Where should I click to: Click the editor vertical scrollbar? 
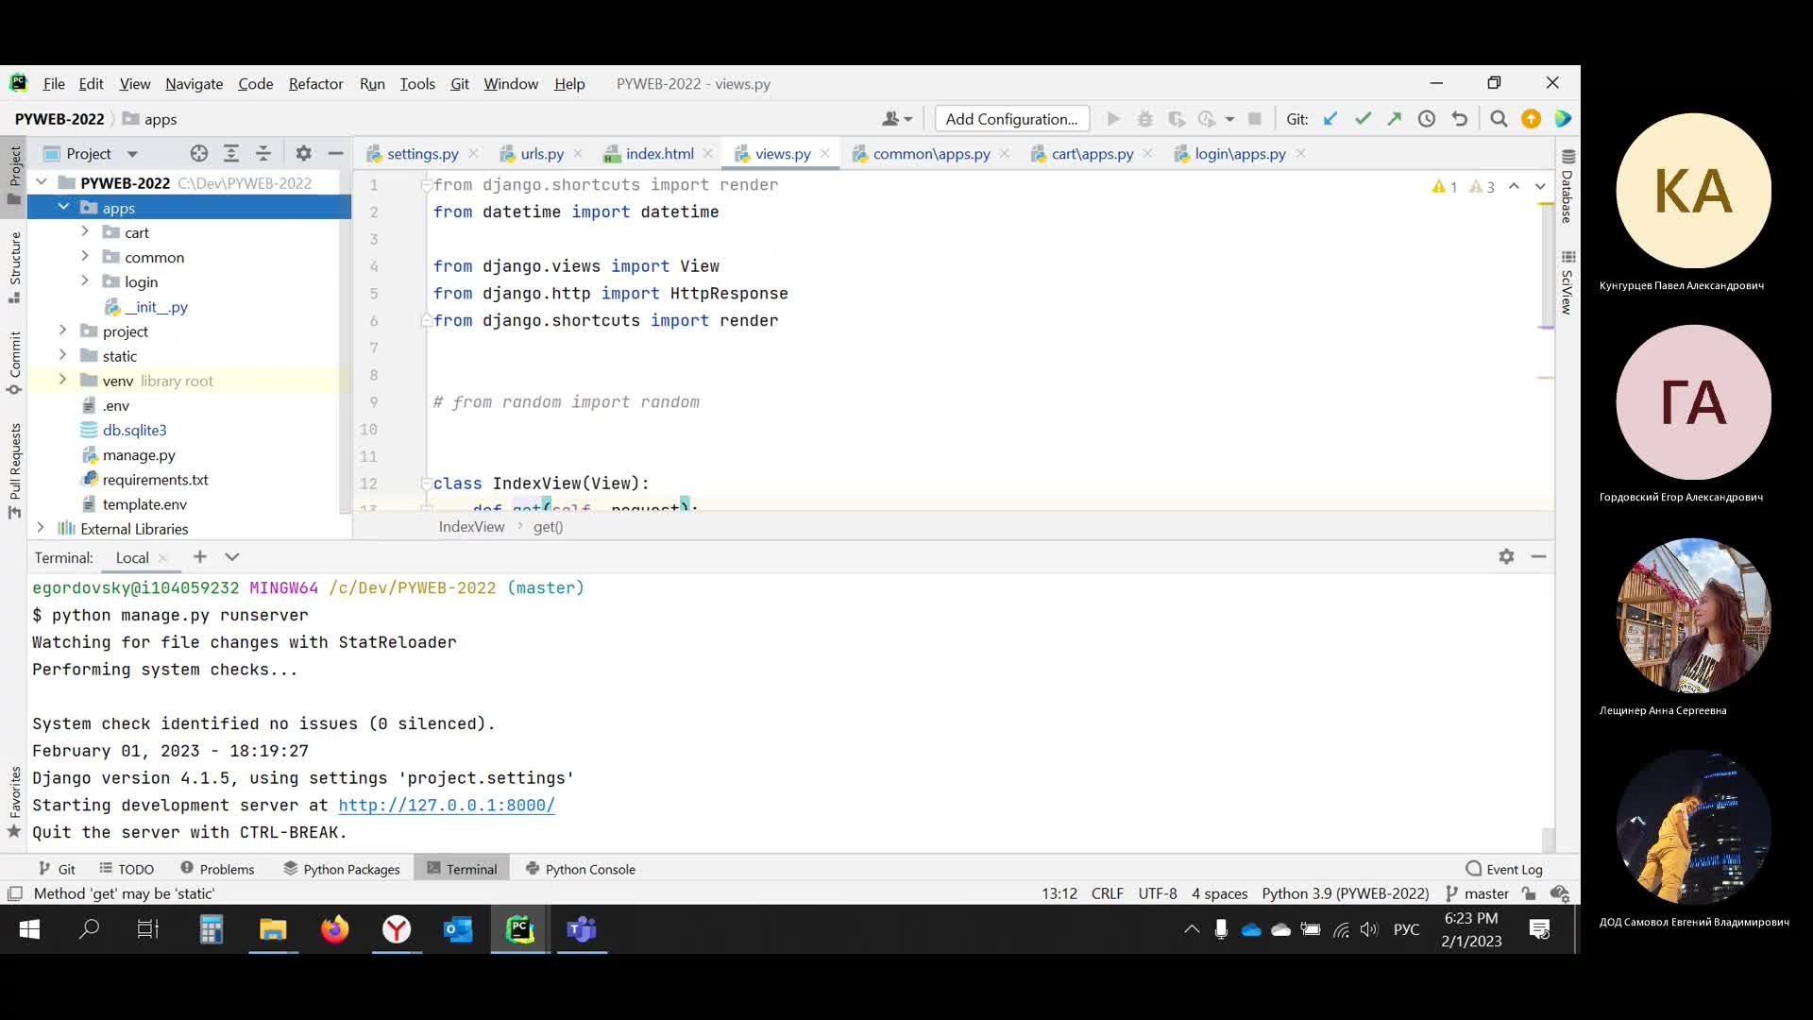[x=1546, y=265]
